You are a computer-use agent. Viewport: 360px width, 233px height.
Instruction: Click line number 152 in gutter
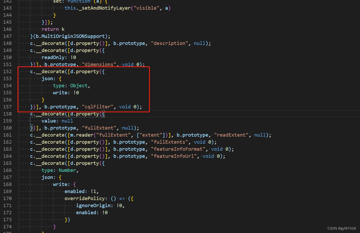[x=8, y=72]
